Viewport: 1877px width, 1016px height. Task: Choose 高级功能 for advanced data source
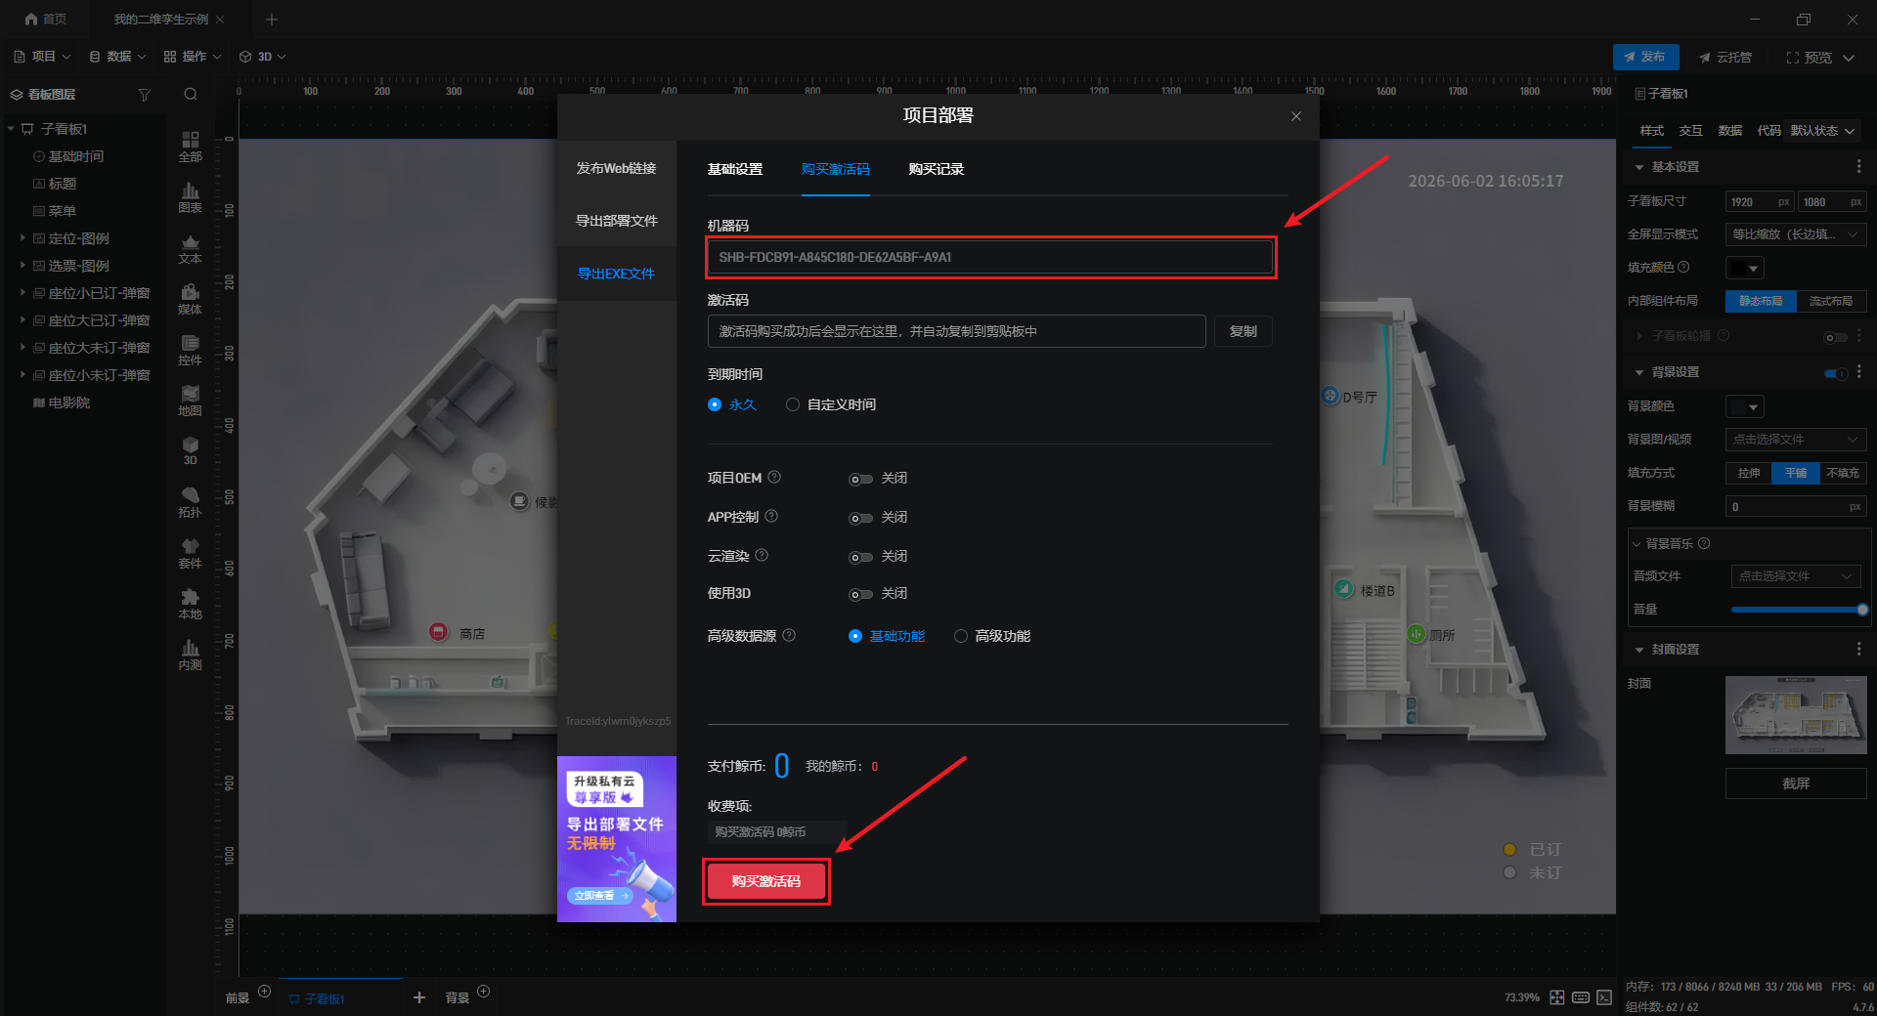[x=992, y=636]
